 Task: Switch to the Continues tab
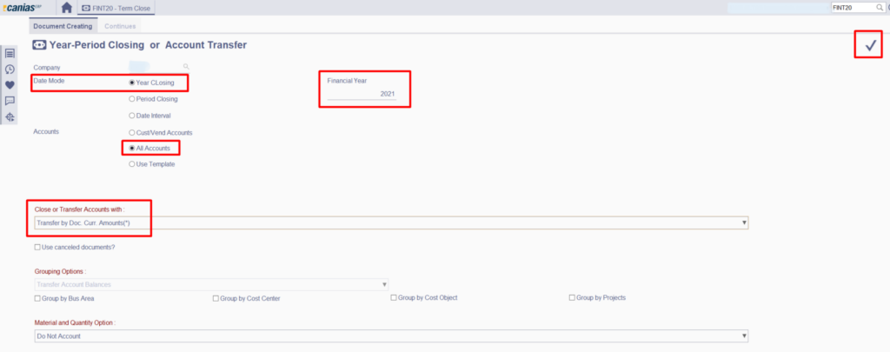[x=119, y=26]
